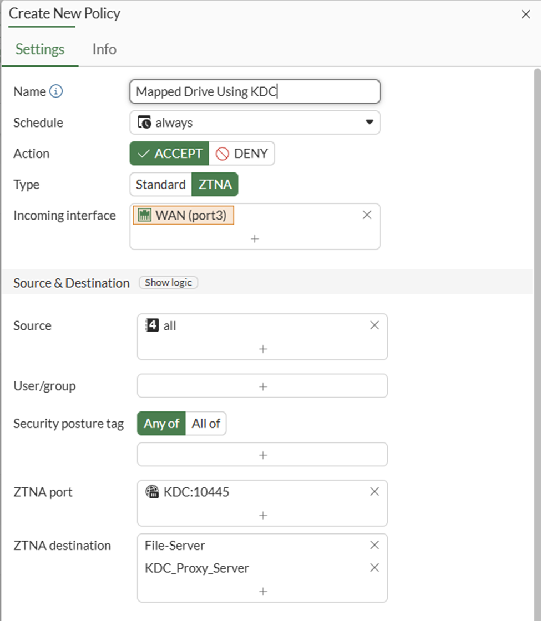
Task: Add another incoming interface with plus
Action: 255,238
